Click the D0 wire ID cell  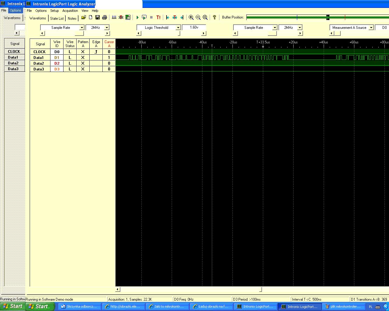(x=57, y=52)
